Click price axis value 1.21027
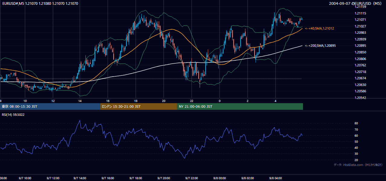The image size is (386, 181). pyautogui.click(x=361, y=26)
